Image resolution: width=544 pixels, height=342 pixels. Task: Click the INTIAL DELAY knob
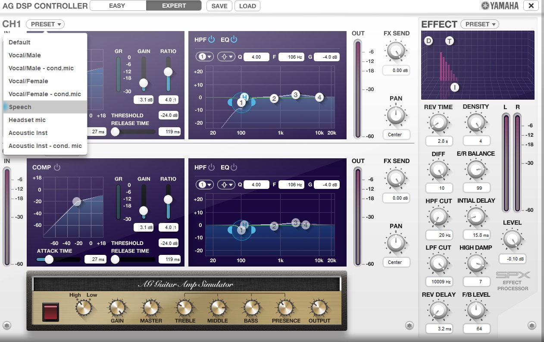[475, 217]
